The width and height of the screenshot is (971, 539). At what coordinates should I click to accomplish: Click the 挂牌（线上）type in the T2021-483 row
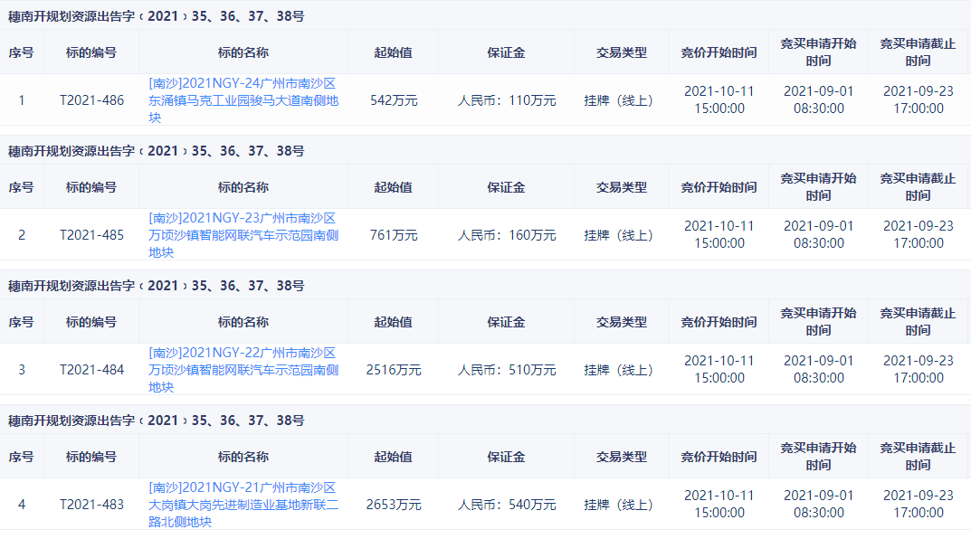point(622,505)
